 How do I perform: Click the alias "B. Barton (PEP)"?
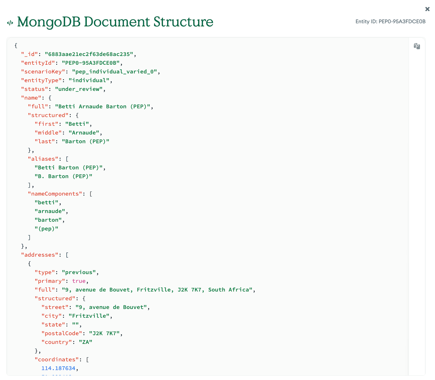[63, 176]
